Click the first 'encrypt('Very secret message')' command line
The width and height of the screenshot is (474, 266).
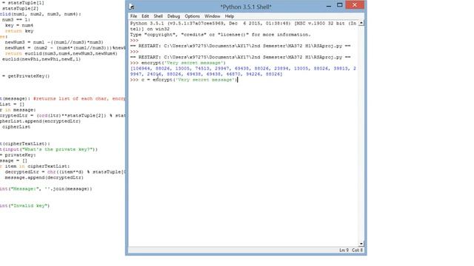click(x=178, y=63)
